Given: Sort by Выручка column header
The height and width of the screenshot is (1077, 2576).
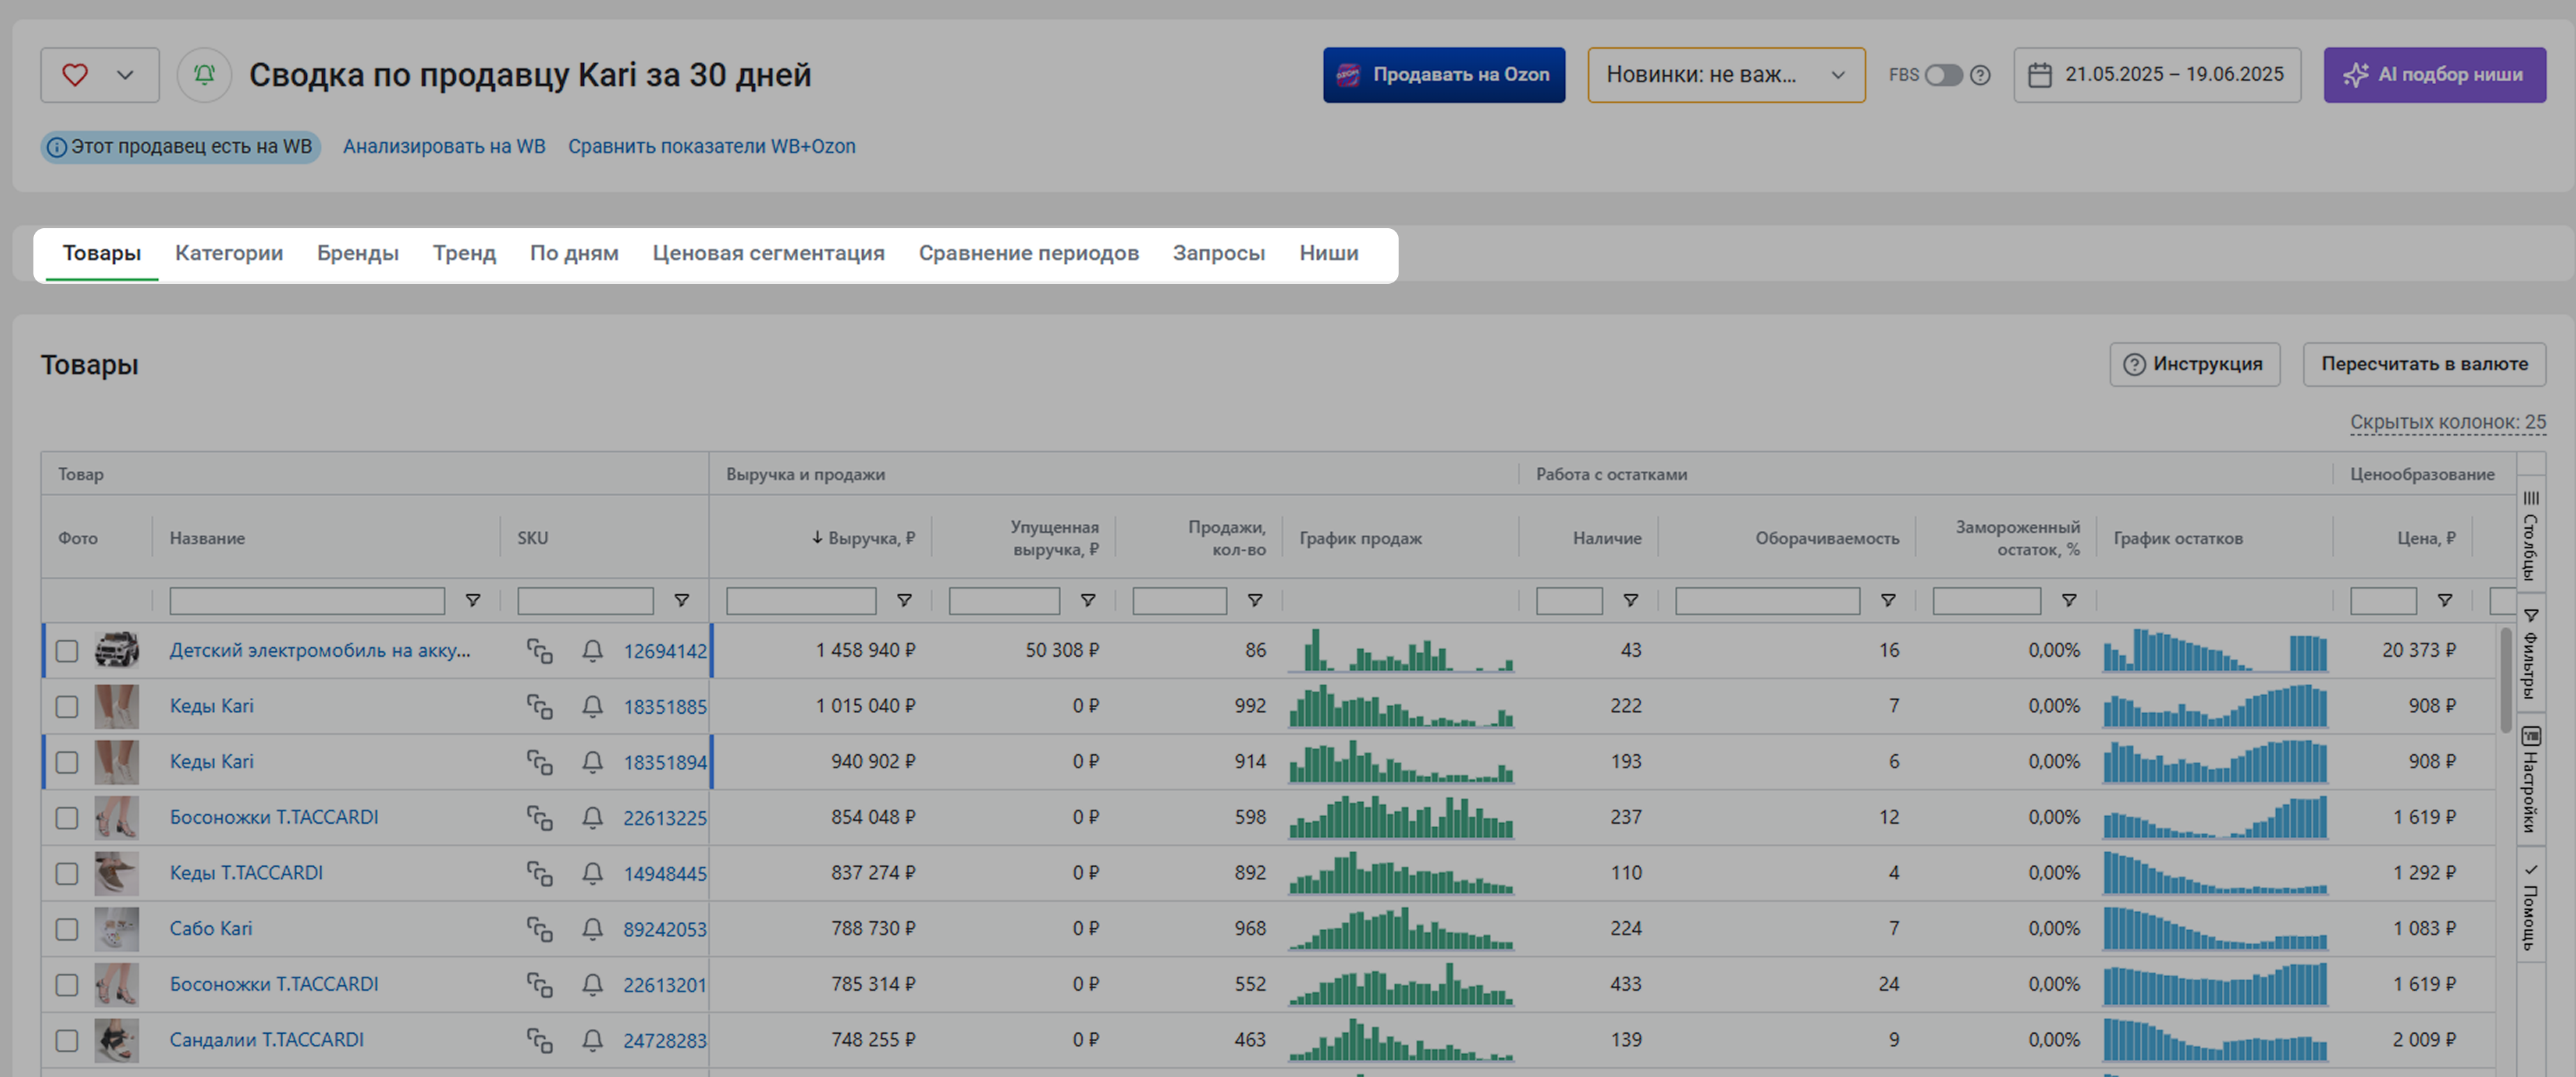Looking at the screenshot, I should click(x=863, y=538).
